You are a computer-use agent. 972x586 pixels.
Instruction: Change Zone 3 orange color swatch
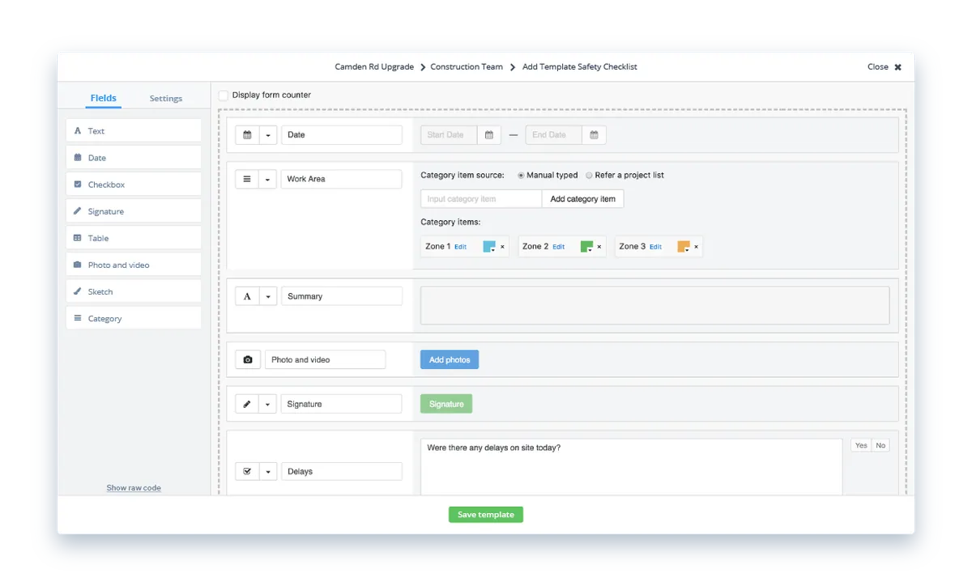click(684, 247)
